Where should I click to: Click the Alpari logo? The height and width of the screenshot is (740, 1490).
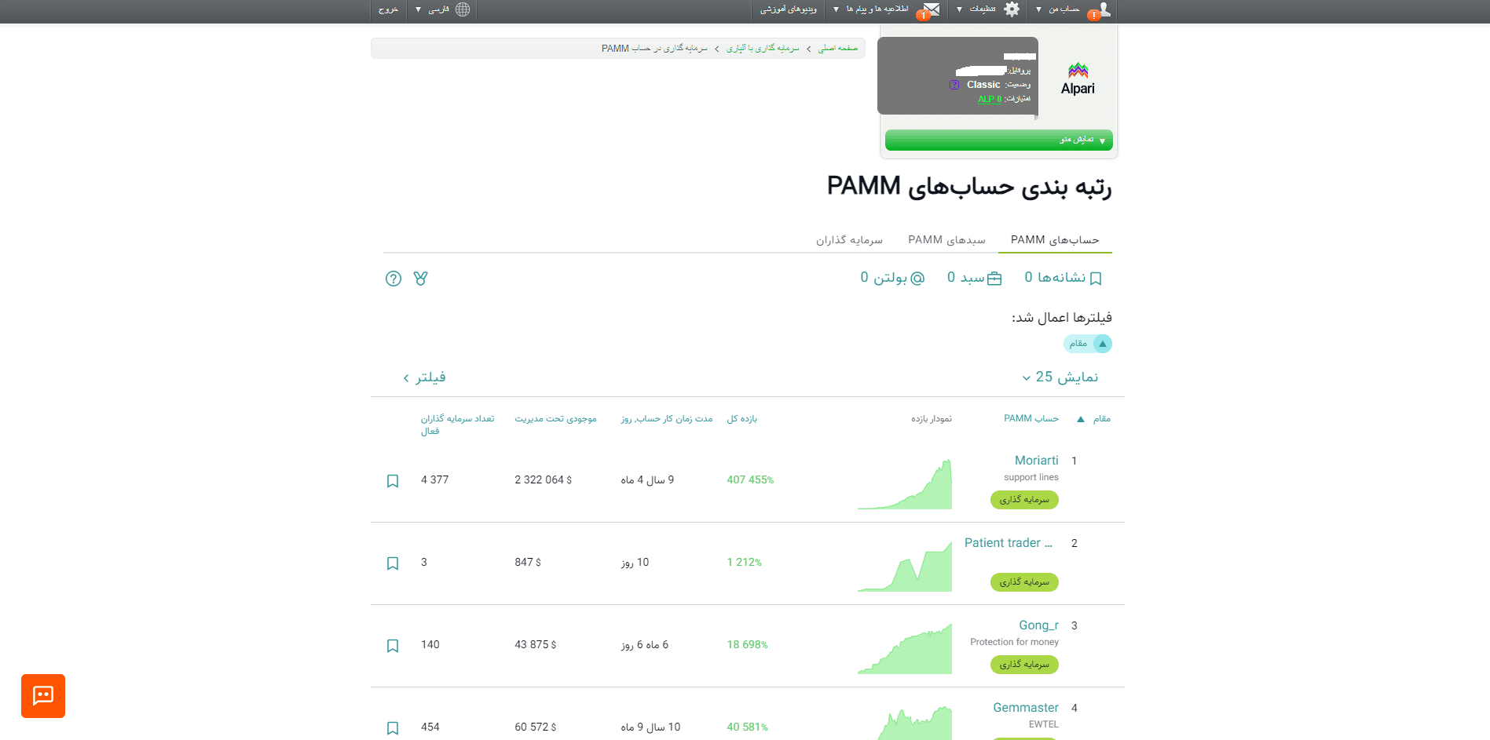point(1078,79)
